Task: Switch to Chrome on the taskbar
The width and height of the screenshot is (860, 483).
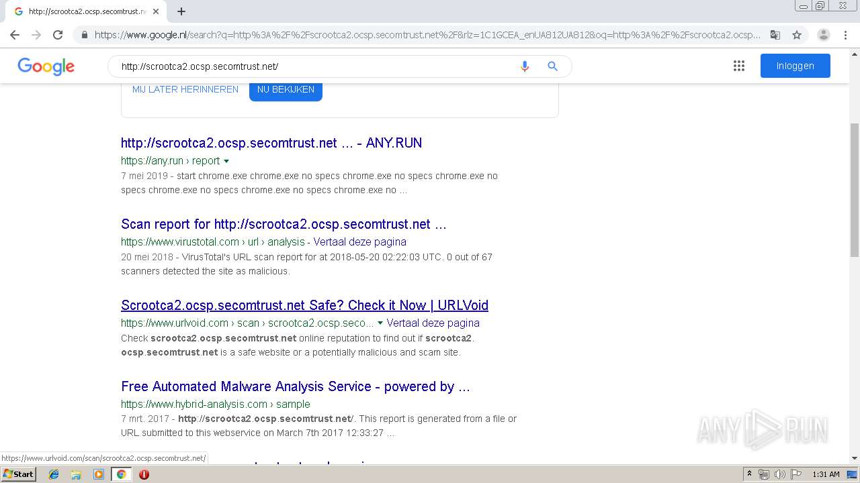Action: [x=121, y=474]
